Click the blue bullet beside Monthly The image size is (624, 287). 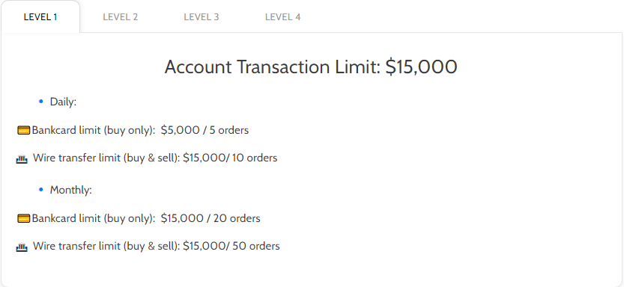[x=40, y=190]
